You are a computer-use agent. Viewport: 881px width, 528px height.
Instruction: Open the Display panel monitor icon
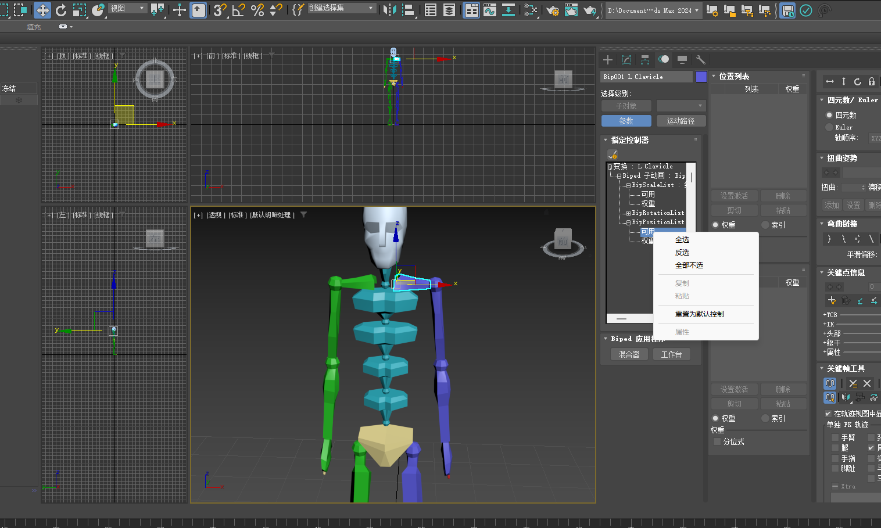[682, 60]
